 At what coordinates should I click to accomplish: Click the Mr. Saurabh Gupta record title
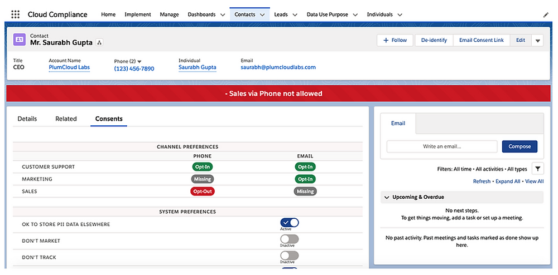coord(61,42)
